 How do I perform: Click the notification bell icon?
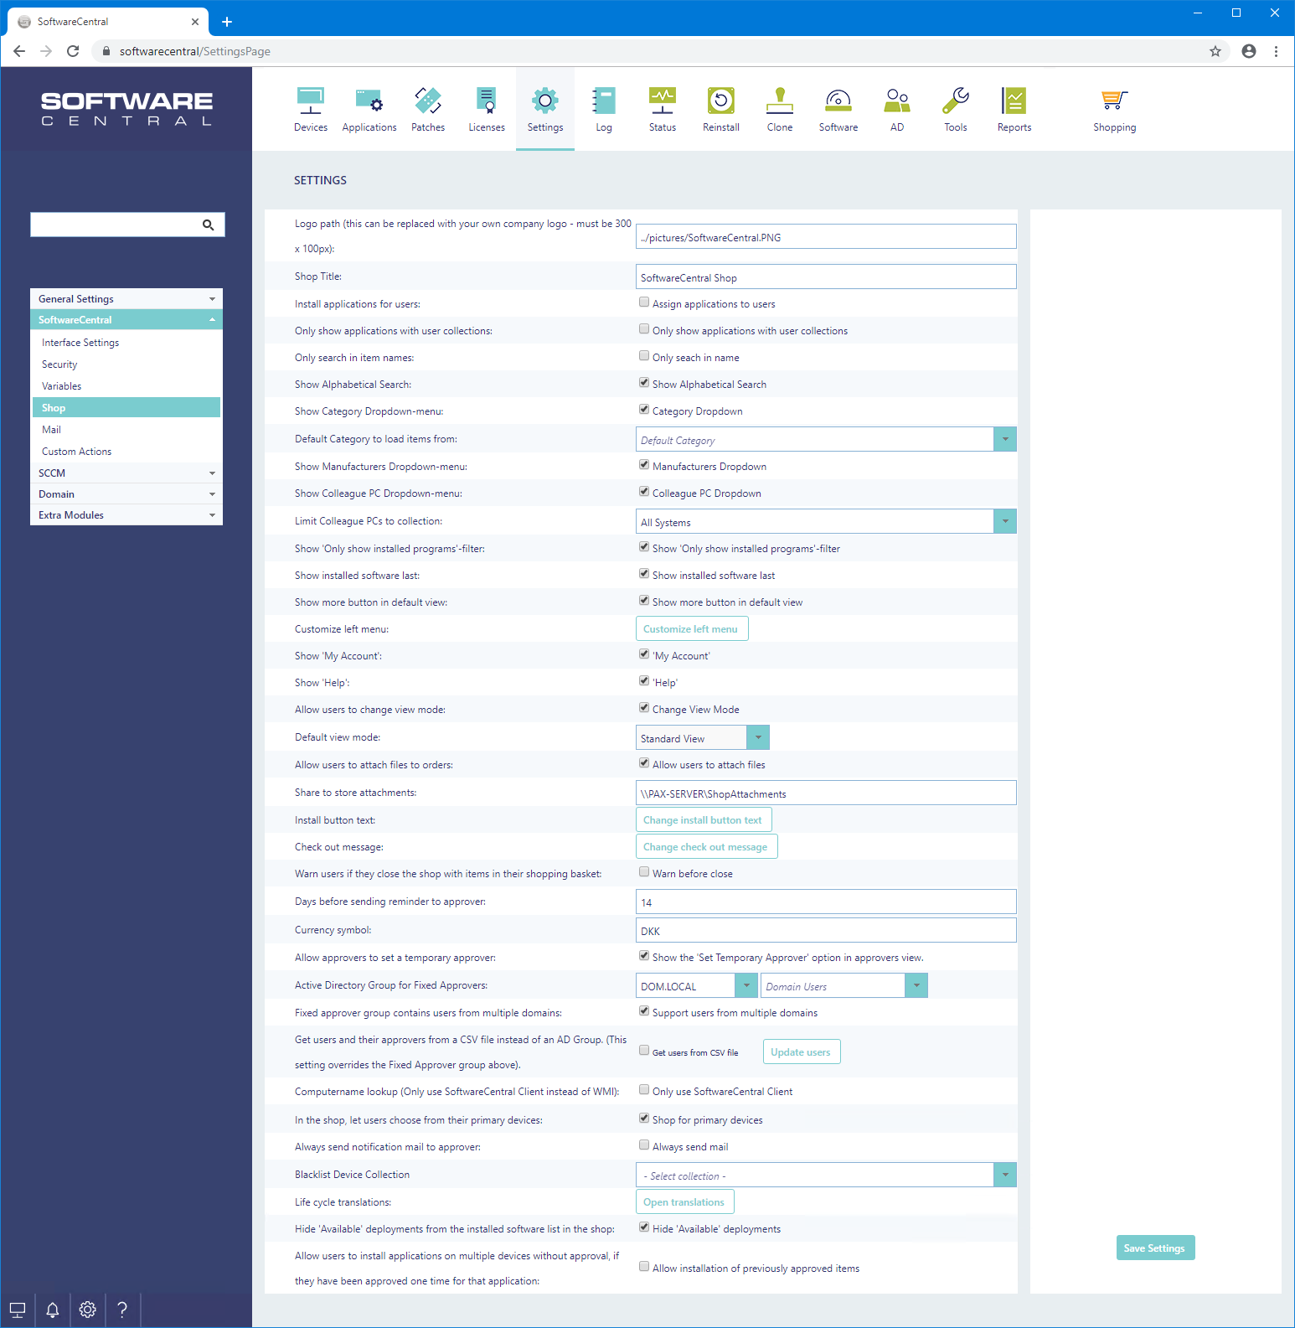coord(52,1310)
